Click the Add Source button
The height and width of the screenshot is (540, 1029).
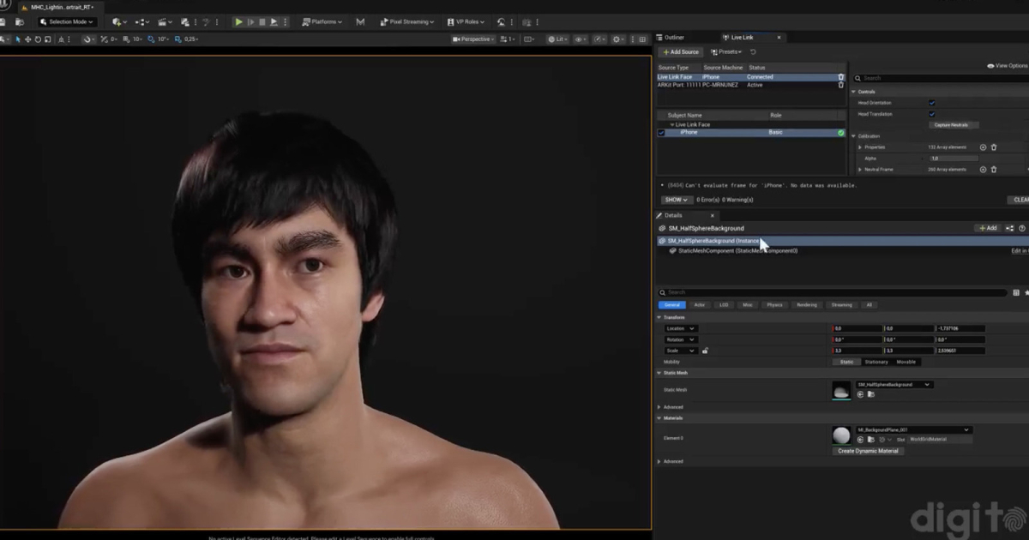[x=681, y=51]
